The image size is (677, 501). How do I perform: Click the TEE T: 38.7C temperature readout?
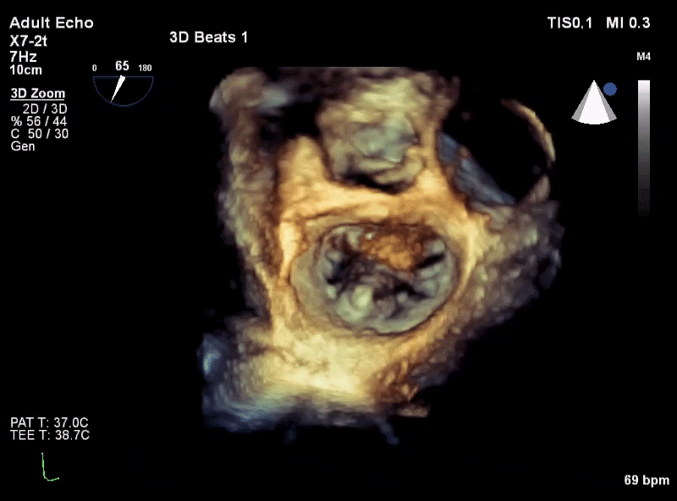50,435
